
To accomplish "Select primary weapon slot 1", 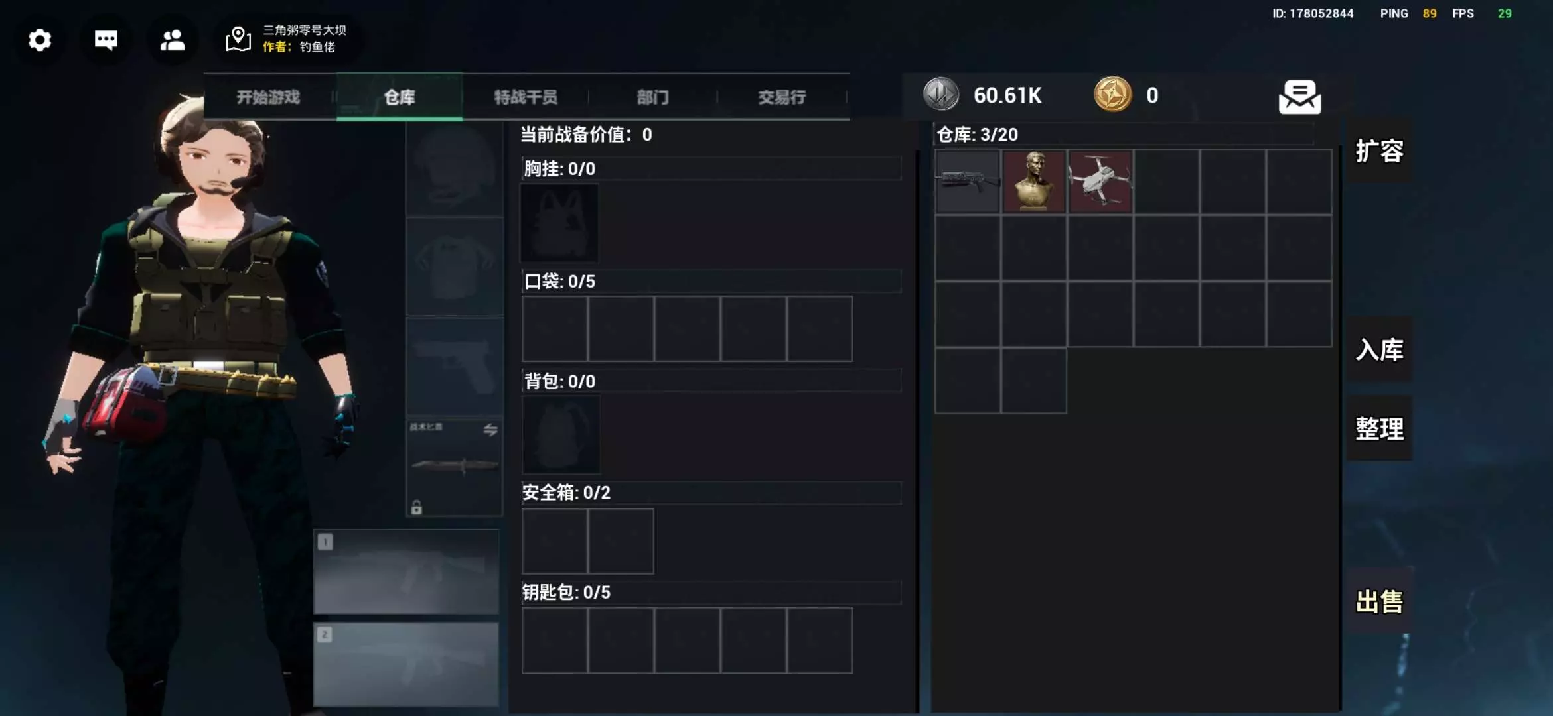I will pos(406,571).
